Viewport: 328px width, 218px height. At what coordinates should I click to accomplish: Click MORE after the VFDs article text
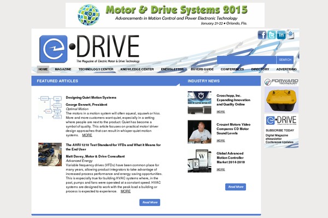pos(126,191)
